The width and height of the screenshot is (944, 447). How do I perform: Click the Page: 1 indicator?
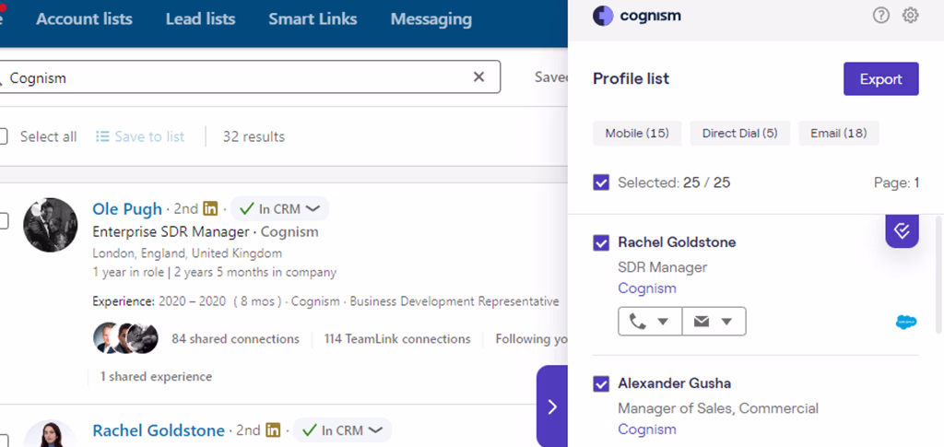click(896, 182)
